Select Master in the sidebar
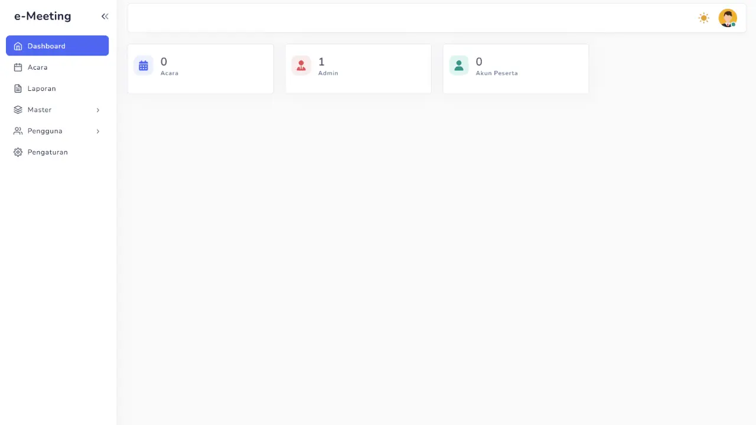This screenshot has width=756, height=425. [x=57, y=110]
